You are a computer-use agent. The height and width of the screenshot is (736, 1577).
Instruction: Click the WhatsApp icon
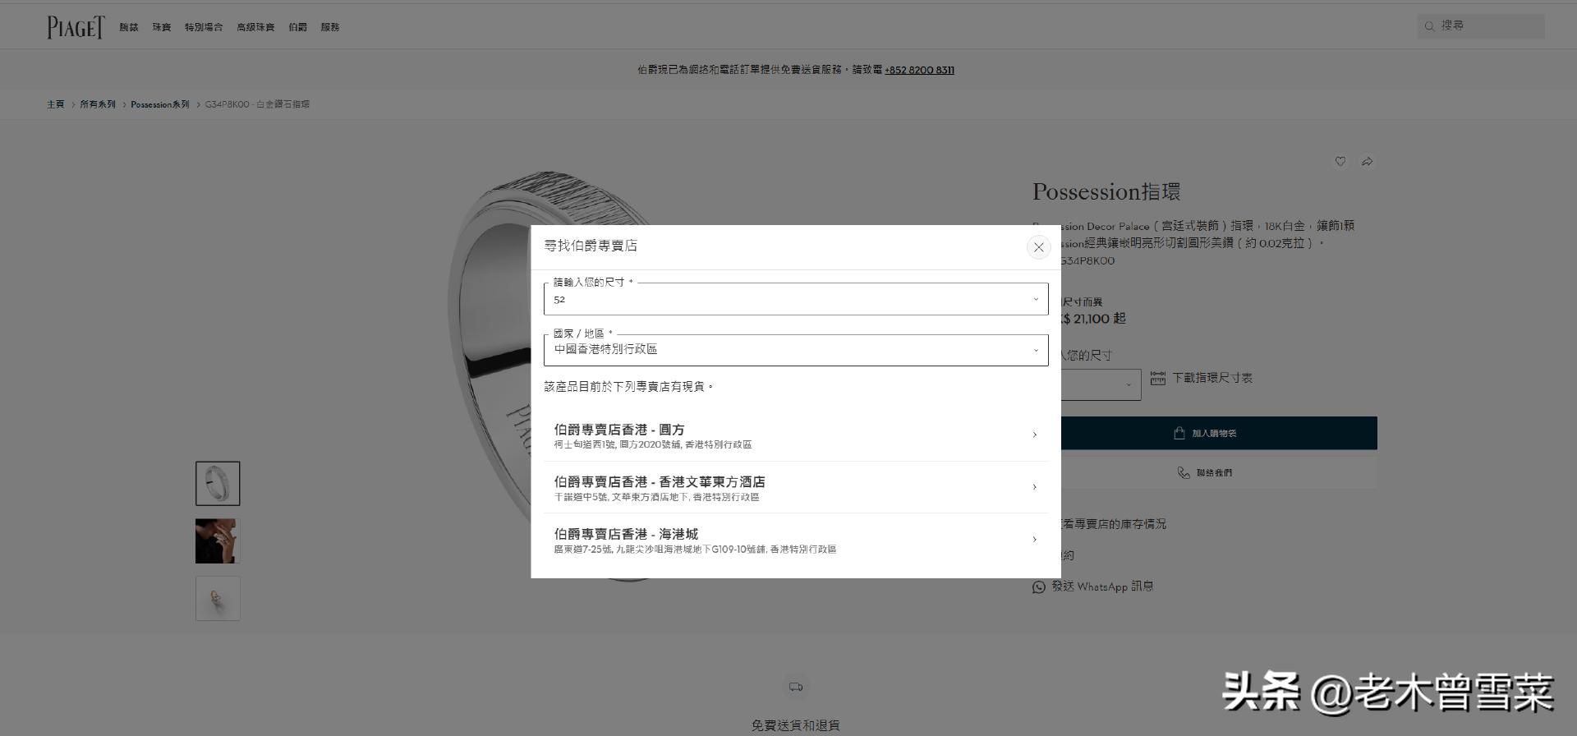1039,586
